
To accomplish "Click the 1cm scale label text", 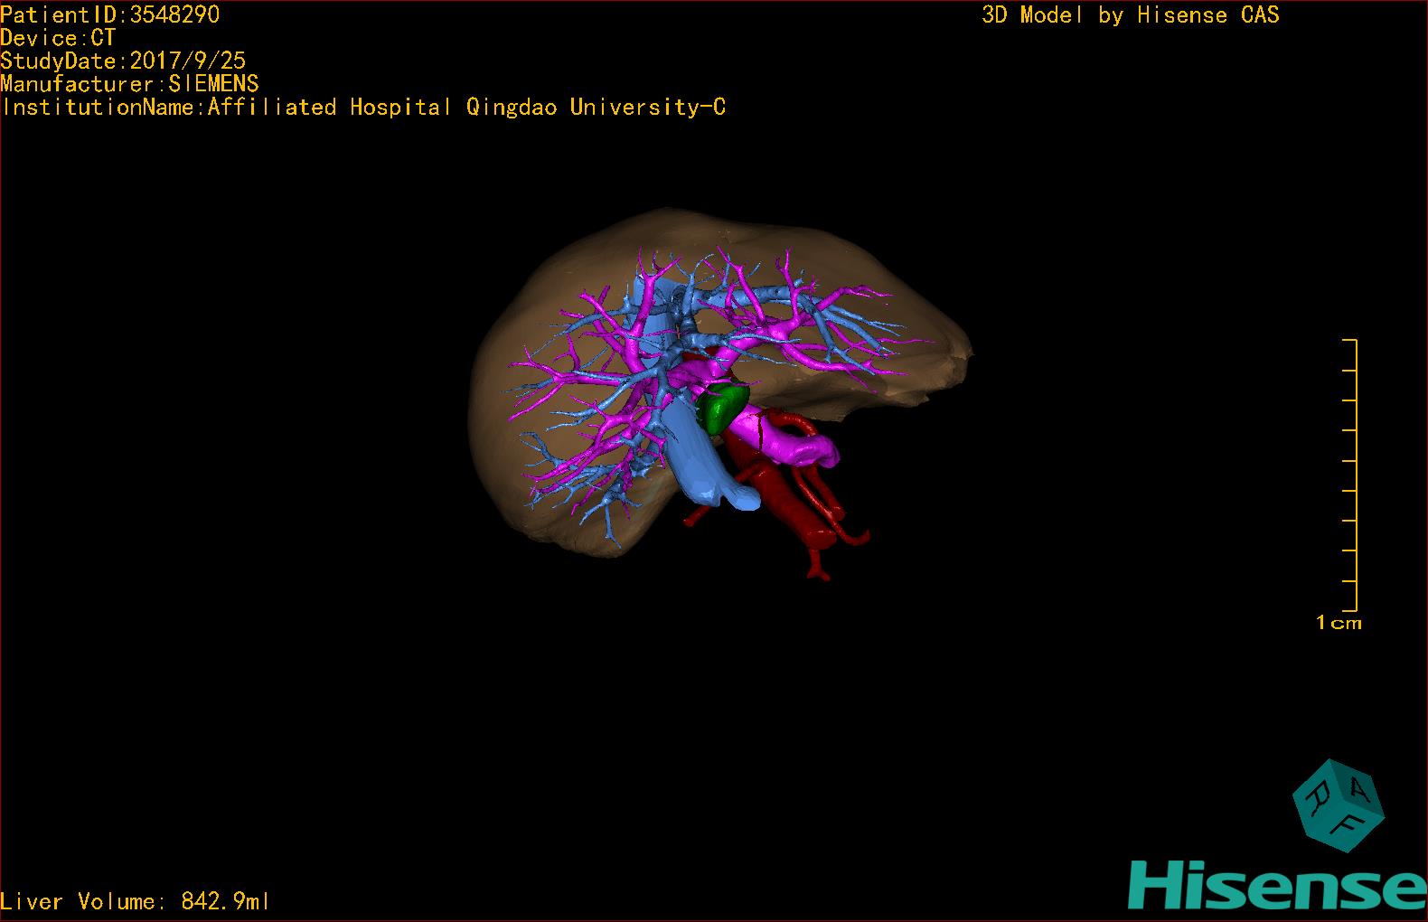I will [1339, 623].
